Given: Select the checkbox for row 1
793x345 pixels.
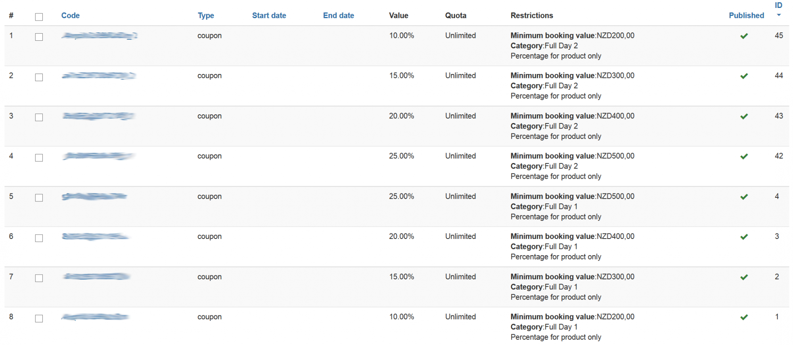Looking at the screenshot, I should [x=39, y=37].
